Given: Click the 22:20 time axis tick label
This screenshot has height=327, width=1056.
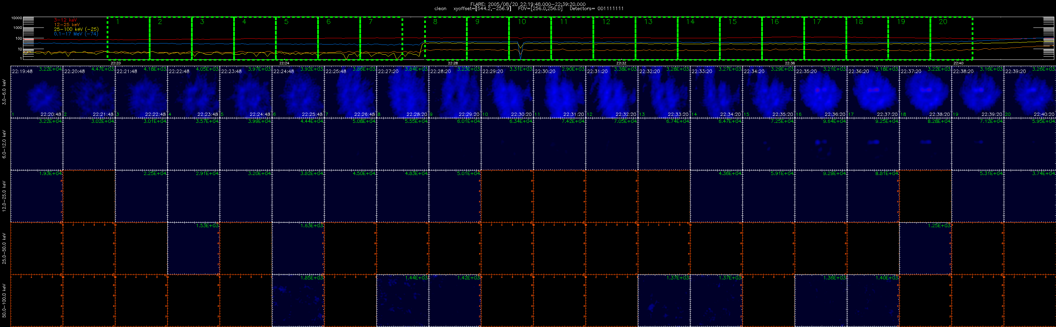Looking at the screenshot, I should (x=116, y=63).
